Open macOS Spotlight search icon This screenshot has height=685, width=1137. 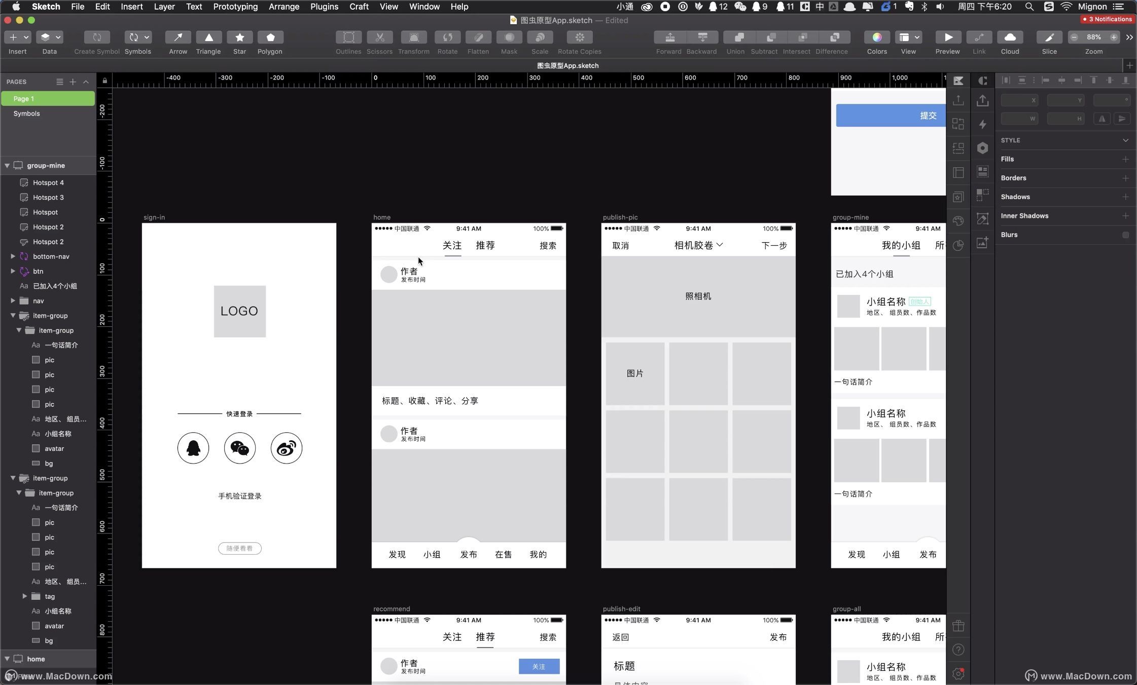pyautogui.click(x=1029, y=7)
